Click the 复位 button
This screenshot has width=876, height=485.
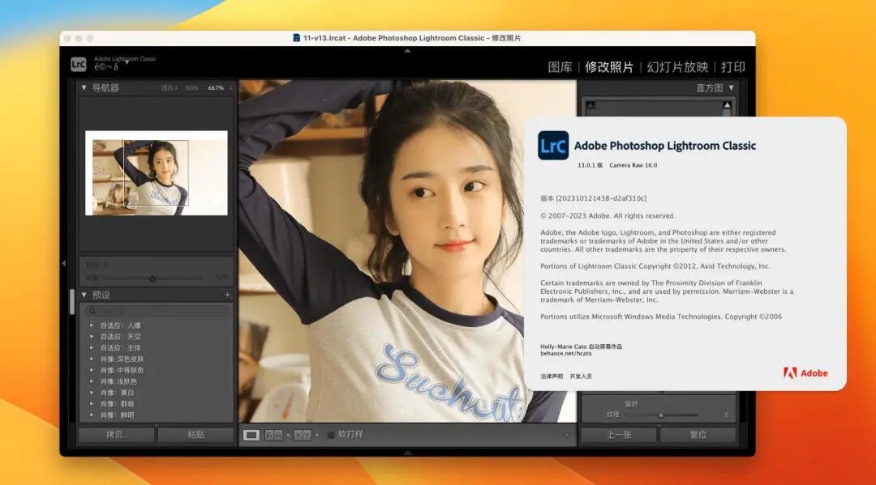698,435
